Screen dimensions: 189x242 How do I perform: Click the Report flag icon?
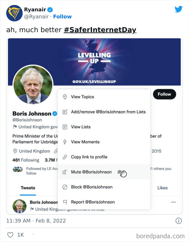[x=65, y=202]
